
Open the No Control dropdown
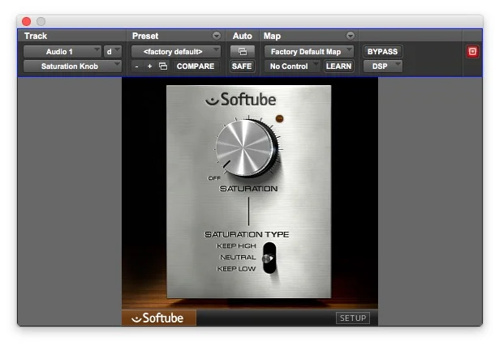click(x=292, y=66)
